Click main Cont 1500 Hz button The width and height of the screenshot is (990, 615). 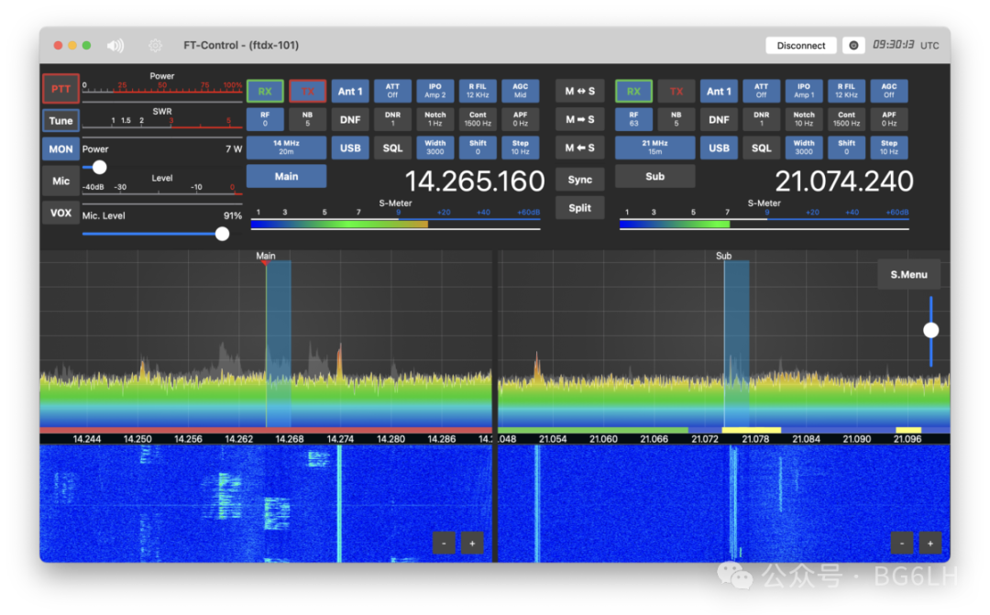[478, 119]
